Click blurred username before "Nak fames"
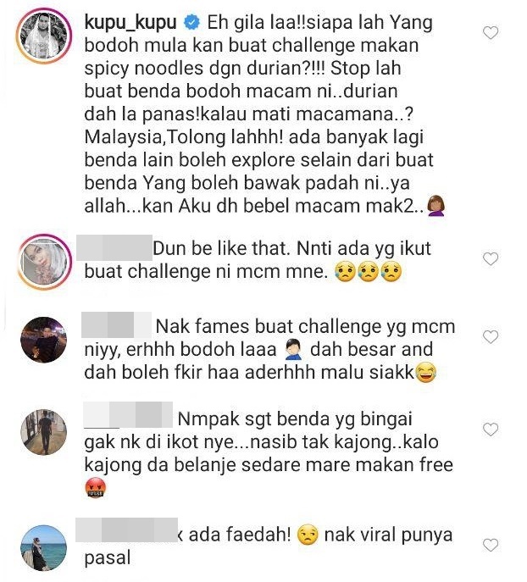 click(x=117, y=325)
